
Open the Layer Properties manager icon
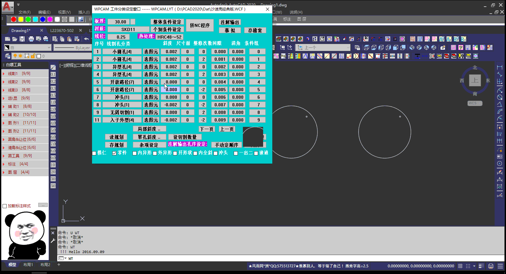(x=8, y=56)
